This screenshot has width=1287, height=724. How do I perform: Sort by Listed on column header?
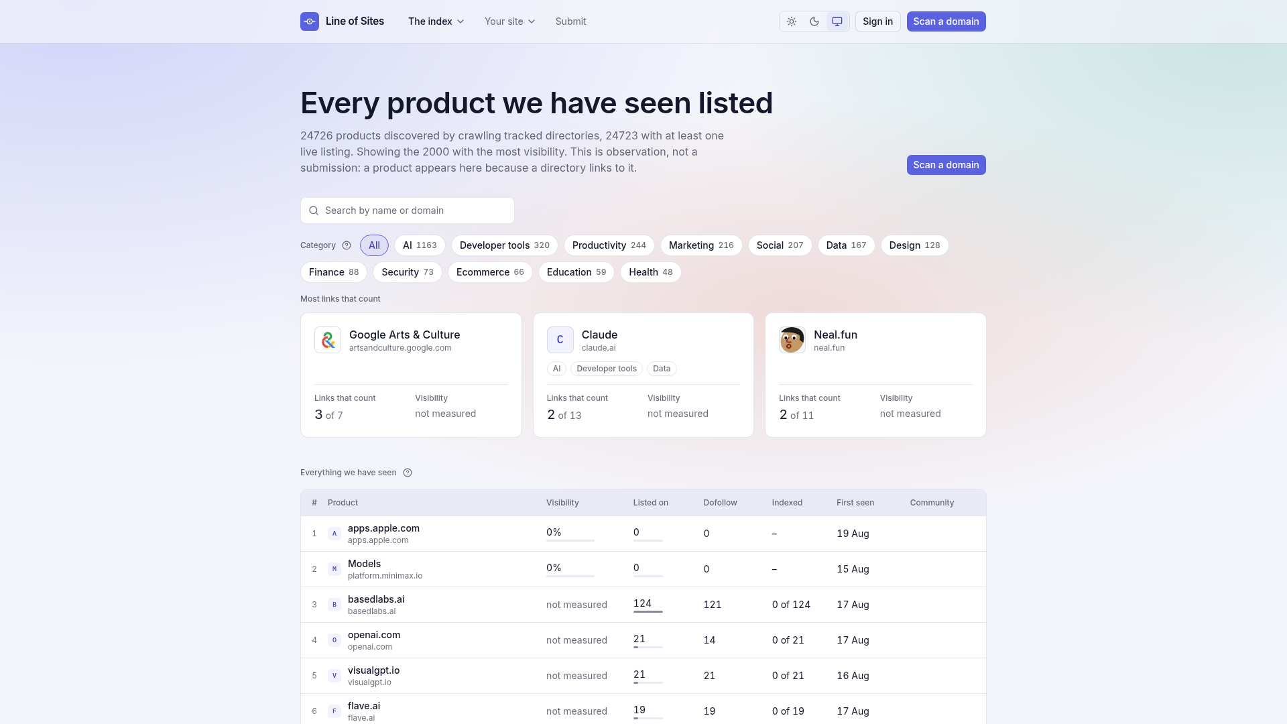click(651, 503)
